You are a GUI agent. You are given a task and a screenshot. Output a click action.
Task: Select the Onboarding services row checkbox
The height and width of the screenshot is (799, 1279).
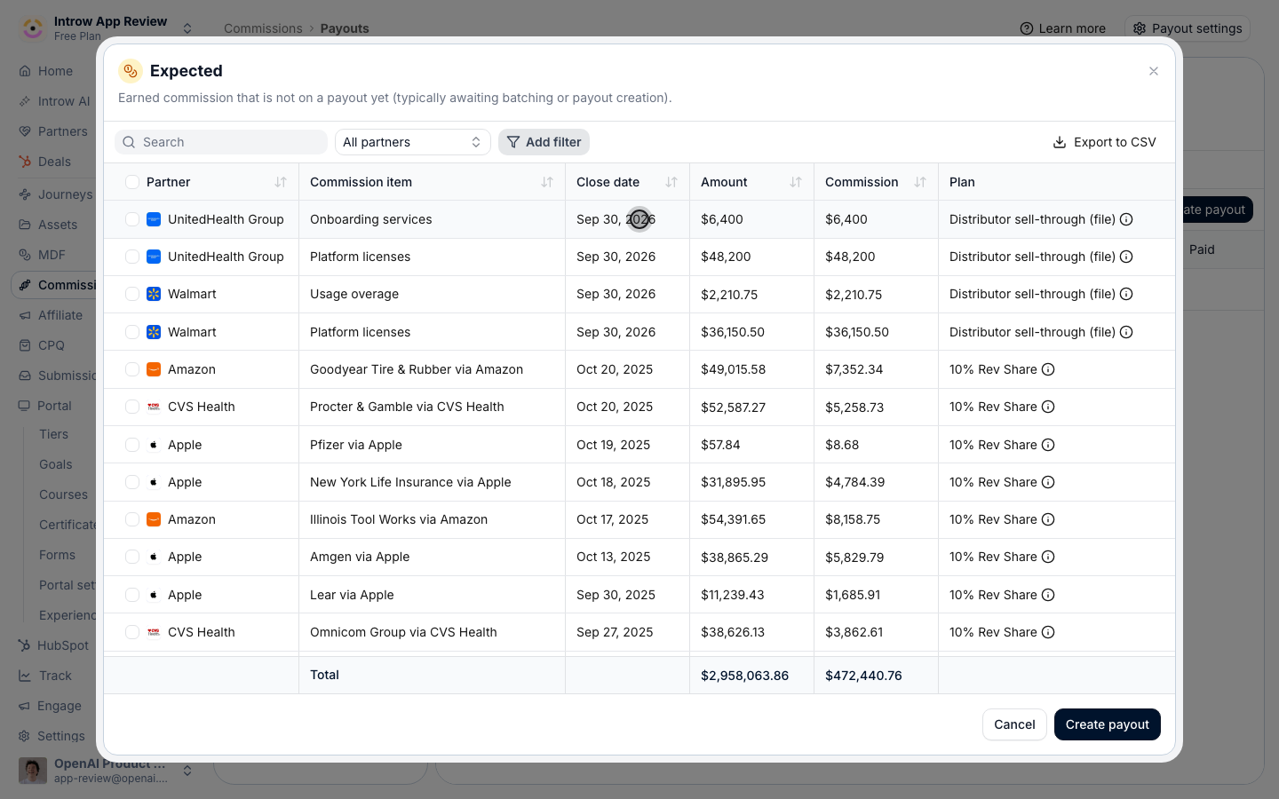coord(132,219)
